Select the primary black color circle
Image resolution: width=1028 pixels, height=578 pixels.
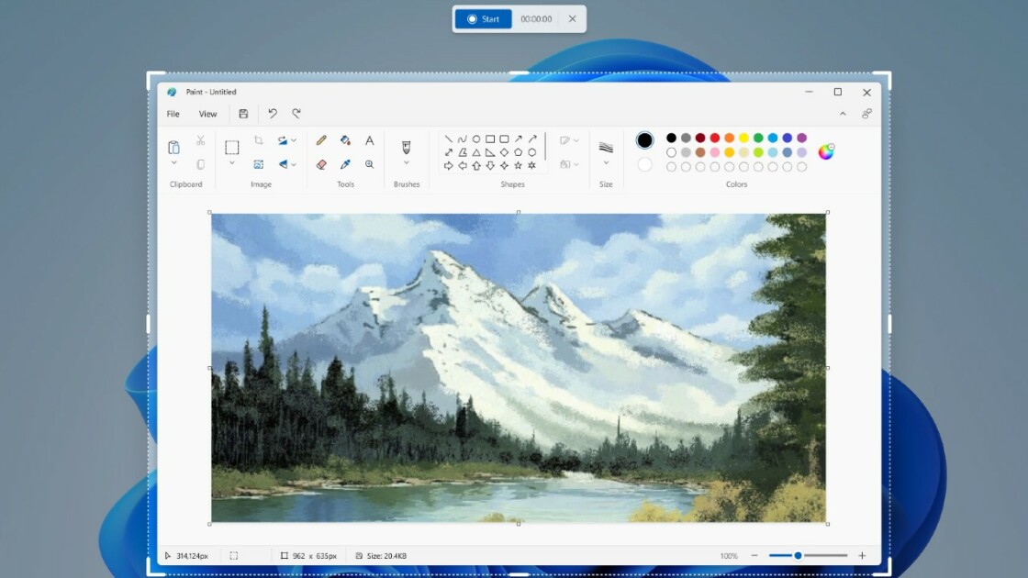[x=645, y=140]
